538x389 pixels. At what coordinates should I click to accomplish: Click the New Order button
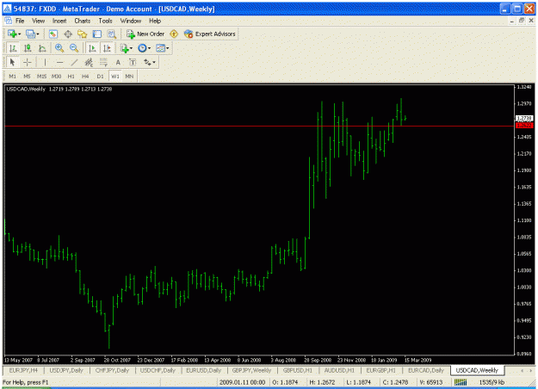(x=145, y=34)
